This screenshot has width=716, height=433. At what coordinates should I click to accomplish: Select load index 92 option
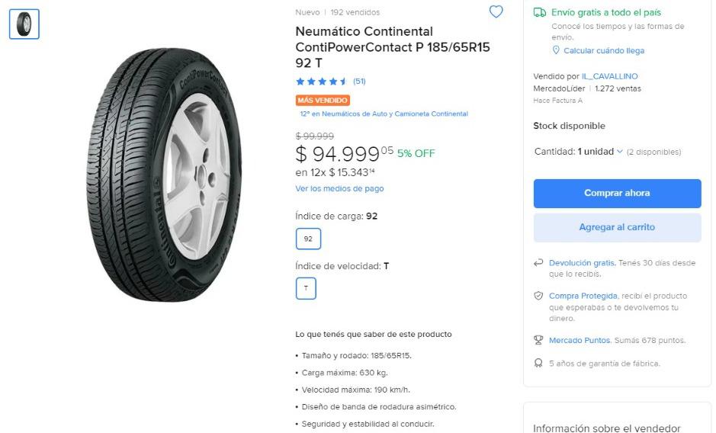(308, 239)
